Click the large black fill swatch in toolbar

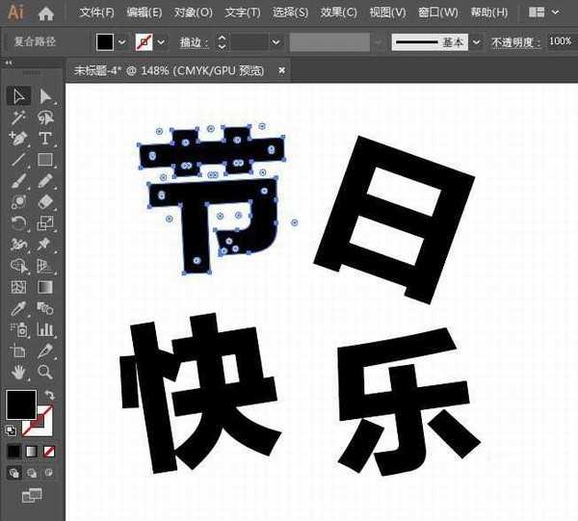tap(21, 404)
